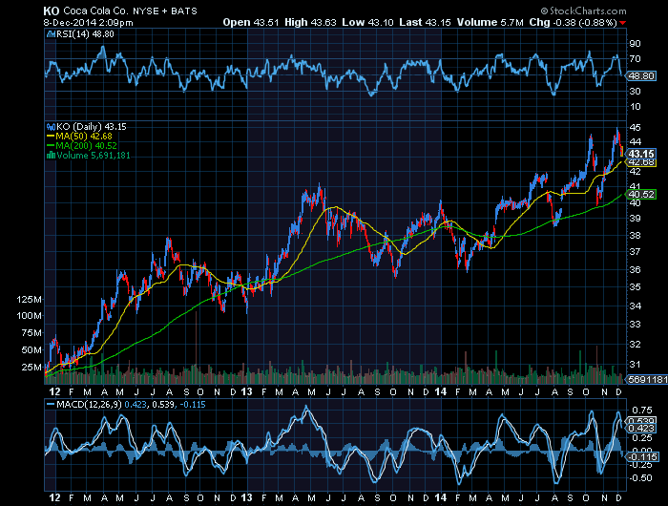This screenshot has height=506, width=668.
Task: Click the 50M label on volume axis
Action: (31, 350)
